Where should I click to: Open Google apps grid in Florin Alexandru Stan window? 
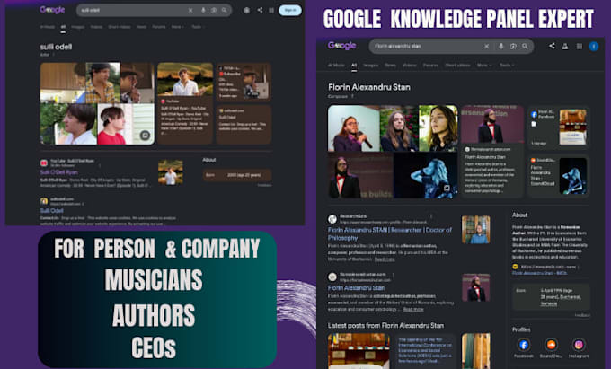coord(580,47)
